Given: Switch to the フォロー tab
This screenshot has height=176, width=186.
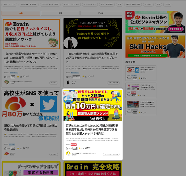Looking at the screenshot, I should coord(101,13).
